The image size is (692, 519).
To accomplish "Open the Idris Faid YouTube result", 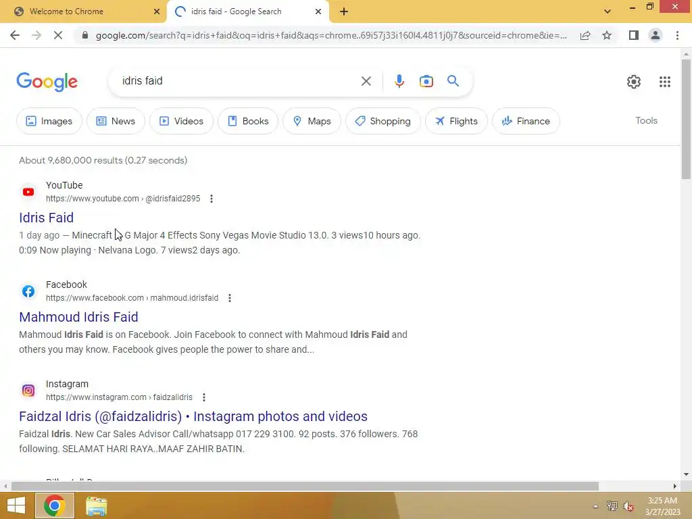I will point(47,218).
